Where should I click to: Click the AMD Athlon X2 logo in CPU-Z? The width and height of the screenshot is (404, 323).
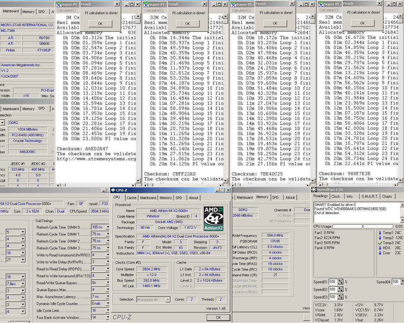214,219
